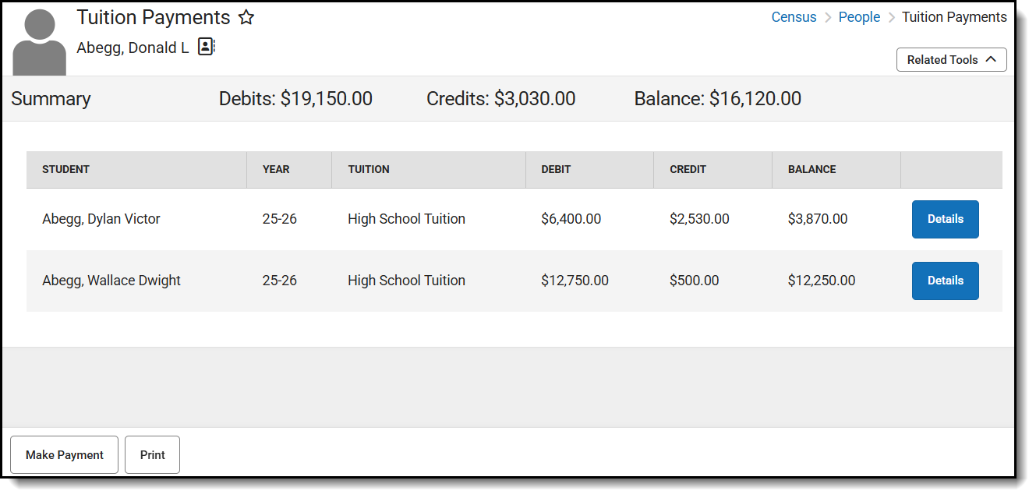Click the Related Tools chevron arrow
The height and width of the screenshot is (498, 1036).
tap(991, 59)
